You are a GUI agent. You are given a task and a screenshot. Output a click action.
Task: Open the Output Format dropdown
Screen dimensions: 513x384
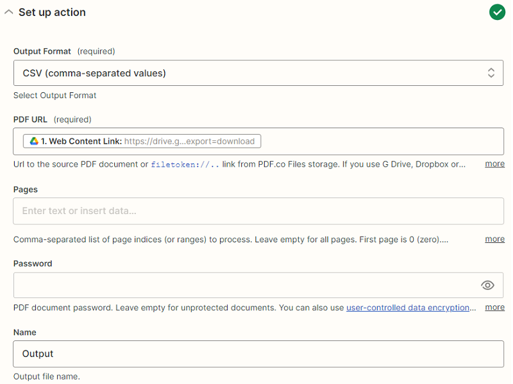pyautogui.click(x=258, y=73)
